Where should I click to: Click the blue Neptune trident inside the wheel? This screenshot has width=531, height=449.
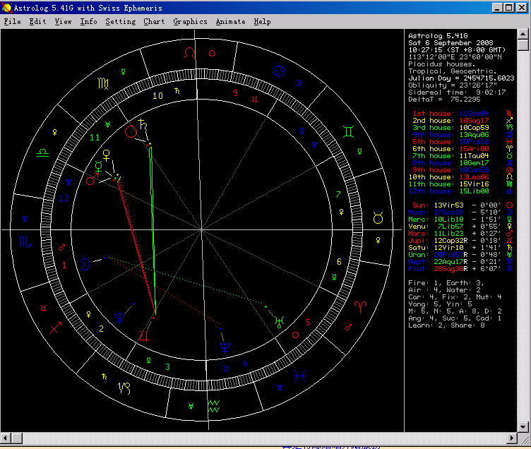point(225,347)
